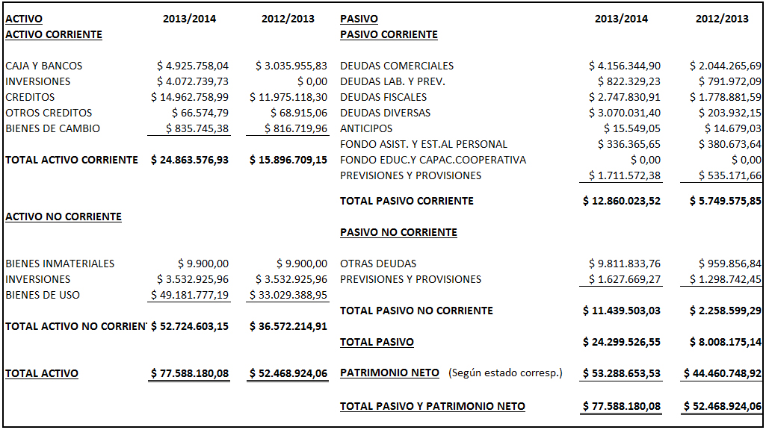Click the TOTAL PASIVO CORRIENTE $ 12.860.023,52 value

(622, 201)
